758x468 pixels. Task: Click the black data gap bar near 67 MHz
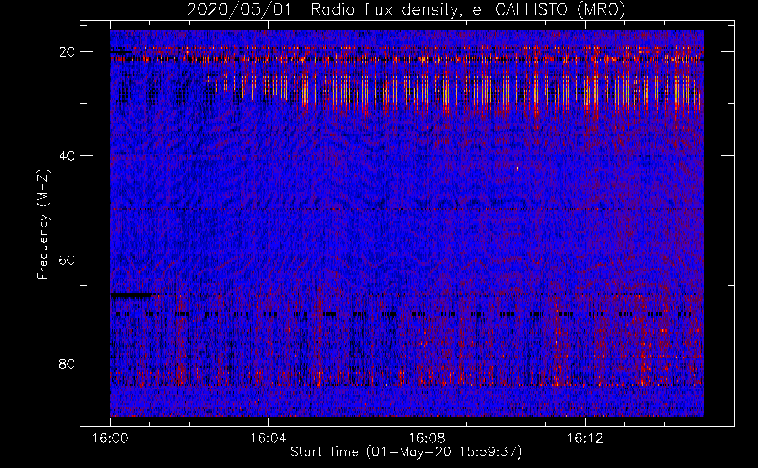pos(131,295)
